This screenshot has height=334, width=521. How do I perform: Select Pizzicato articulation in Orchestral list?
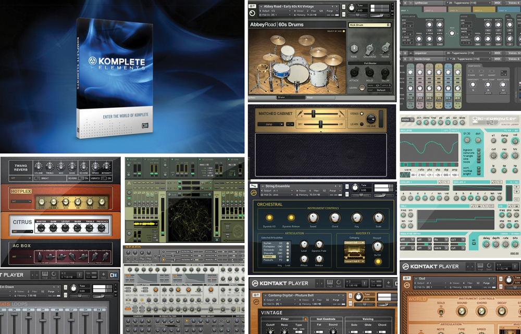pyautogui.click(x=268, y=260)
